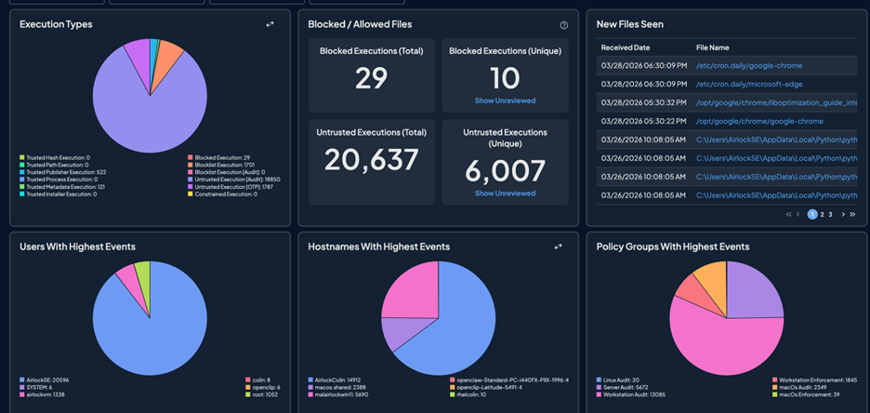Click Workstation Audit legend color swatch
870x413 pixels.
600,394
